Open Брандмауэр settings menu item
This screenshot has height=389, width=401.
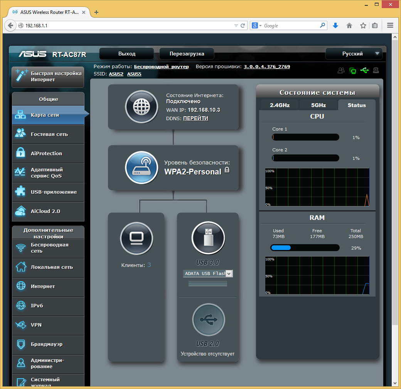[48, 344]
